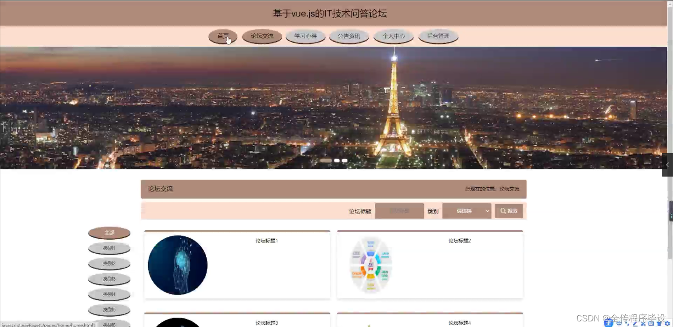
Task: Open the IME soft keyboard icon
Action: pos(651,324)
